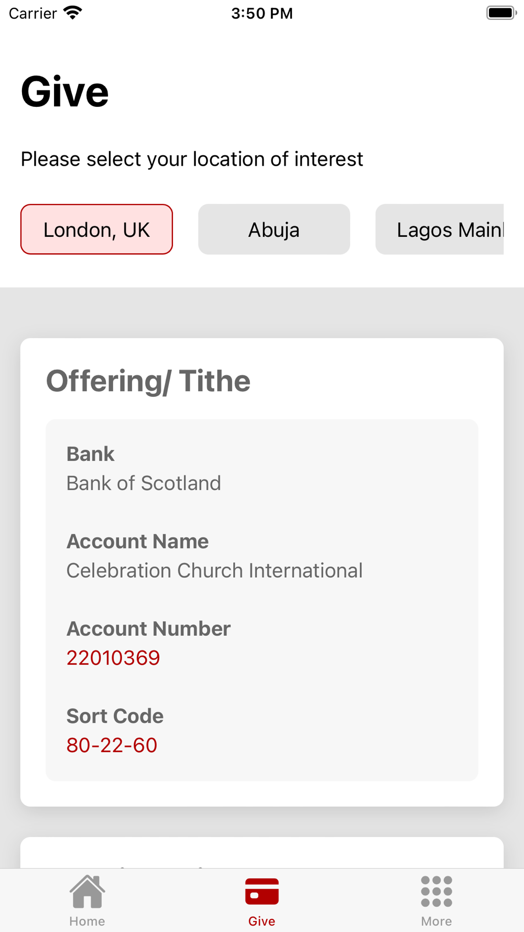This screenshot has width=524, height=932.
Task: Tap the clock showing 3:50 PM
Action: click(262, 13)
